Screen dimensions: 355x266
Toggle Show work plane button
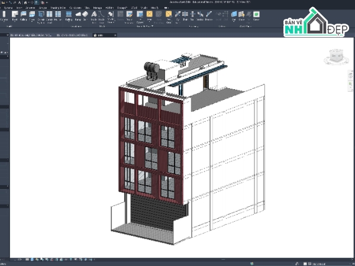point(241,16)
